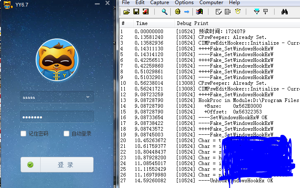Toggle the Capture magnifying glass icon
300x188 pixels.
tap(165, 11)
